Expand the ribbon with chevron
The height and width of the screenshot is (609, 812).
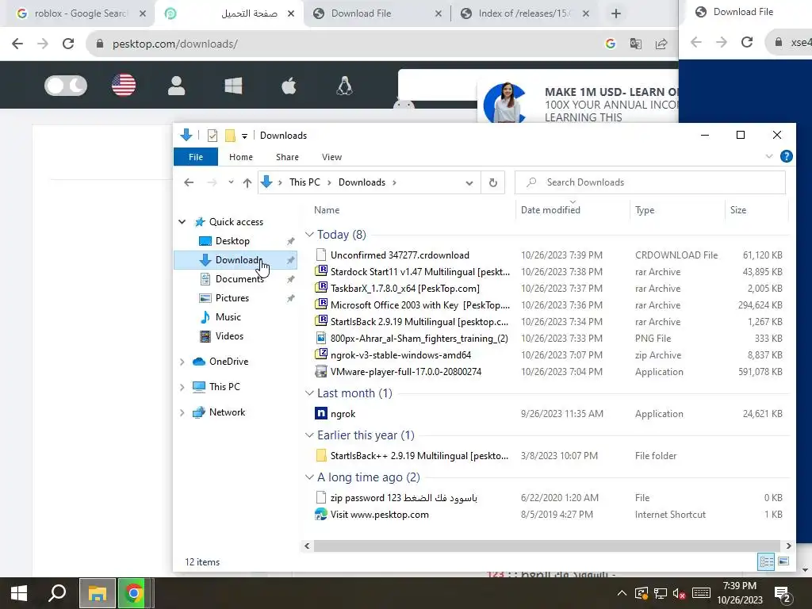pos(769,156)
